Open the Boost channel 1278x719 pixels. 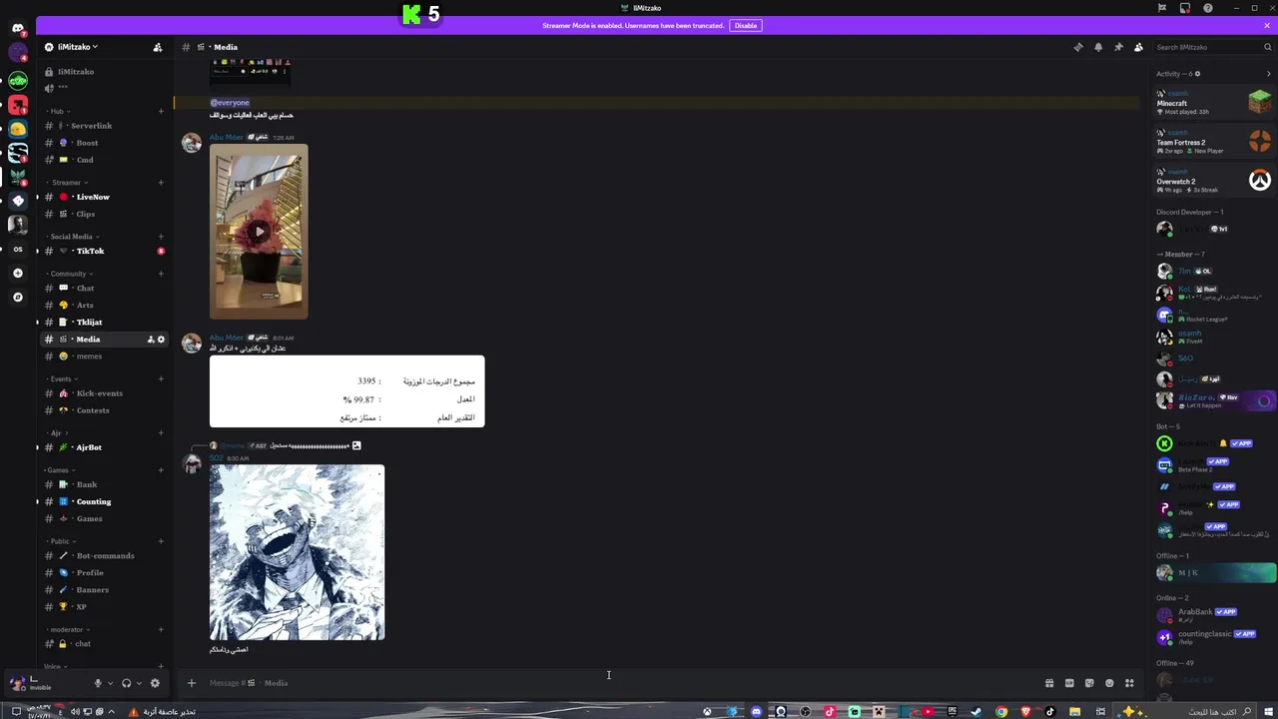coord(105,143)
